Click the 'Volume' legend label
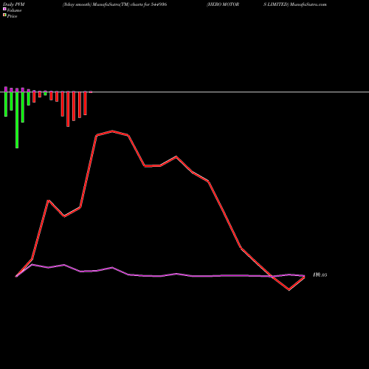The height and width of the screenshot is (369, 369). (14, 10)
